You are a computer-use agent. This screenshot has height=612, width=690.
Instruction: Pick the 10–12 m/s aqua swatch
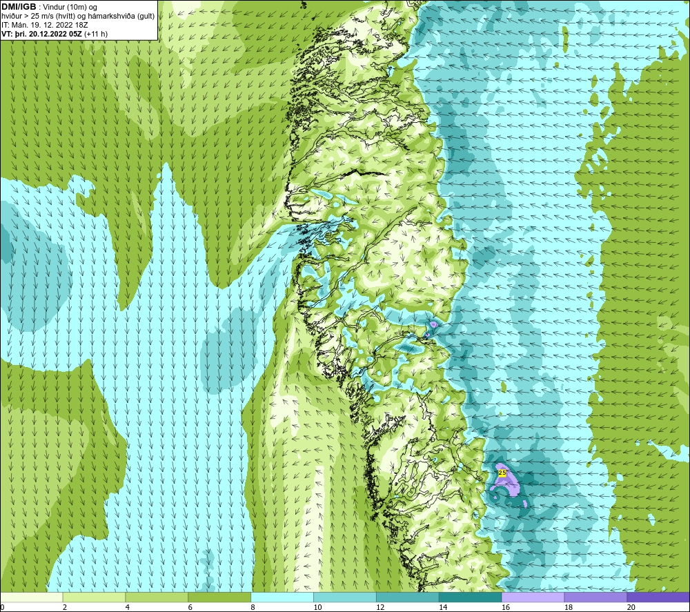(x=345, y=598)
